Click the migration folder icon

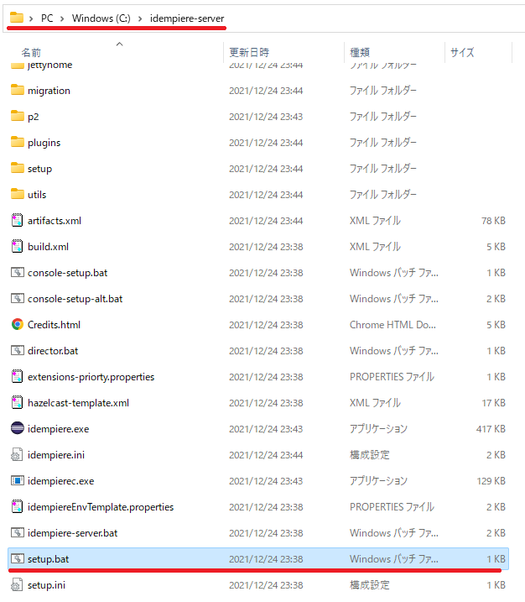pos(18,90)
